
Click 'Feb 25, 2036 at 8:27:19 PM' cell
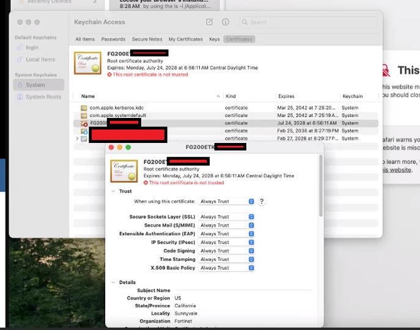coord(308,131)
